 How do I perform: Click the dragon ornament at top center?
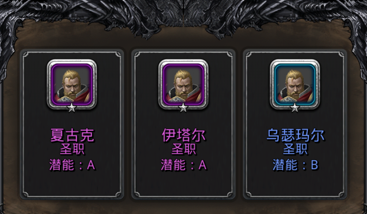coord(183,16)
